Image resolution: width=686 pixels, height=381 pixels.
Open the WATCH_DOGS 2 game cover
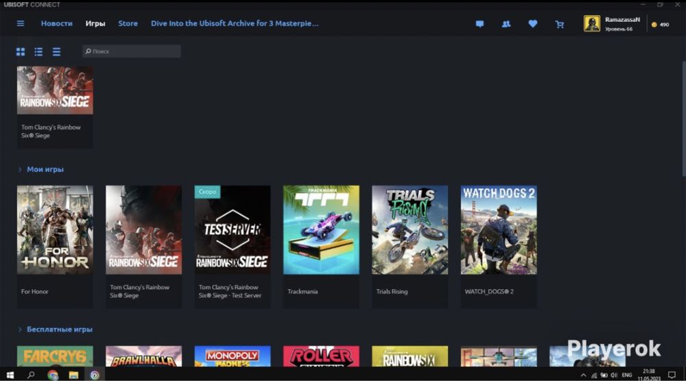click(x=499, y=230)
